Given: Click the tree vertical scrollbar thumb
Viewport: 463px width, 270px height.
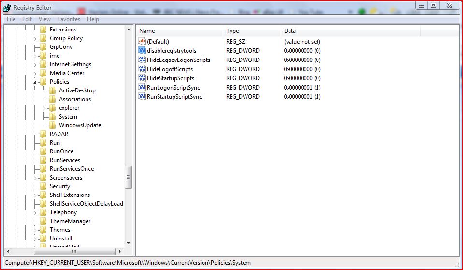Looking at the screenshot, I should [129, 177].
